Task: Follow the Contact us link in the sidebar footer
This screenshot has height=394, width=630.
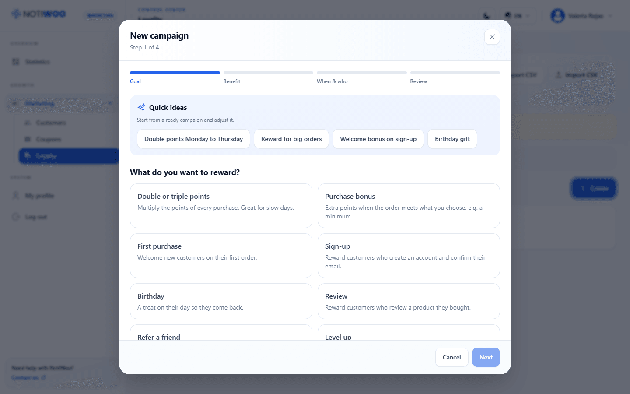Action: coord(28,378)
